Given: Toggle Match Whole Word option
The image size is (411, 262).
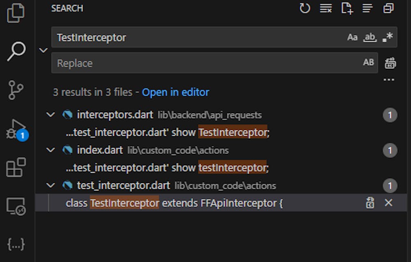Looking at the screenshot, I should (x=370, y=37).
